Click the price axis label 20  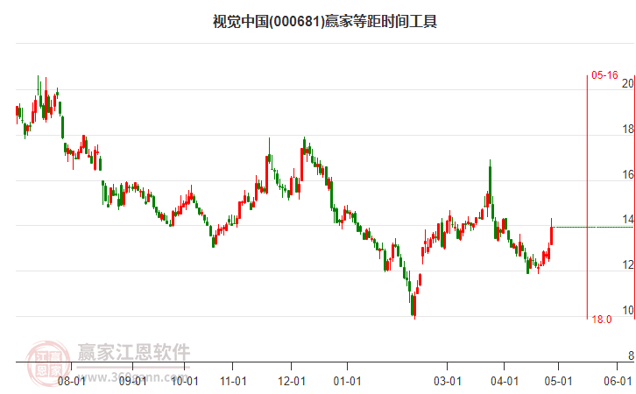[x=628, y=83]
